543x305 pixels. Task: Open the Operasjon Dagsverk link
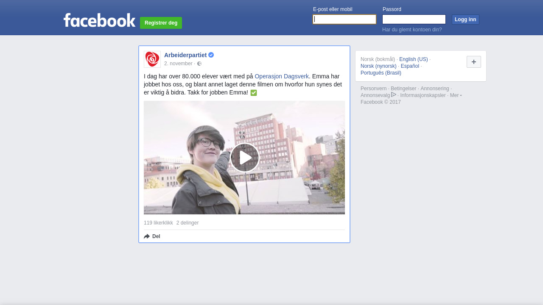(x=282, y=76)
